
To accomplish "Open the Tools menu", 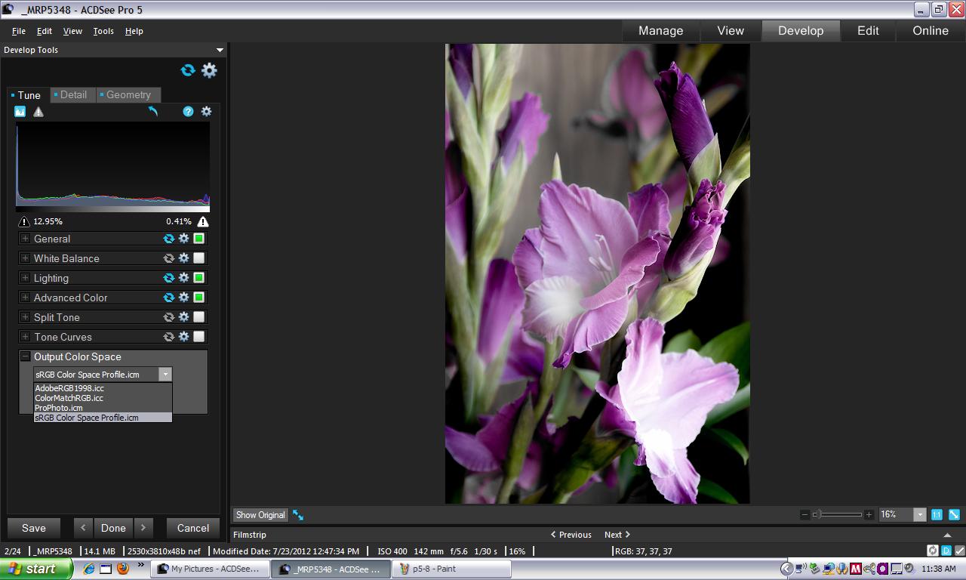I will [103, 31].
